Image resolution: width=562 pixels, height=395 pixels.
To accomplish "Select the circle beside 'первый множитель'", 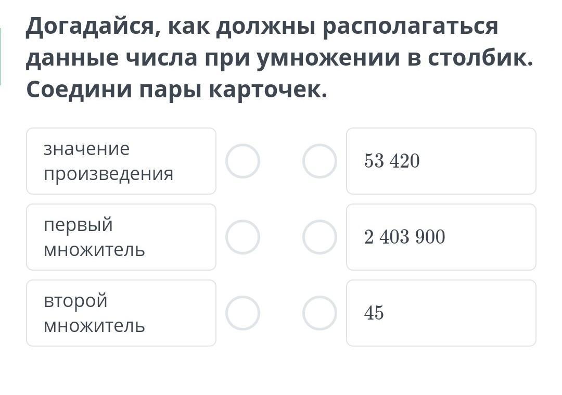I will (x=242, y=237).
